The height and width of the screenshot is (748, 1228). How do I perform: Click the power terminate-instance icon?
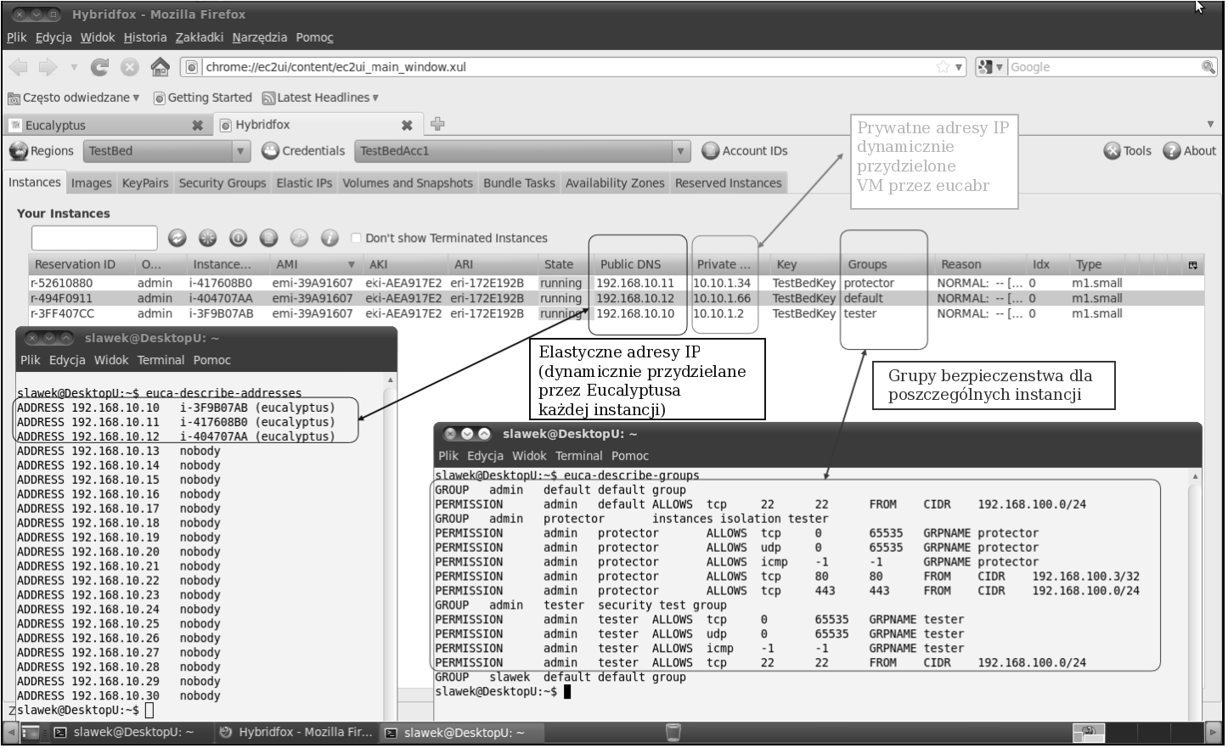[239, 239]
